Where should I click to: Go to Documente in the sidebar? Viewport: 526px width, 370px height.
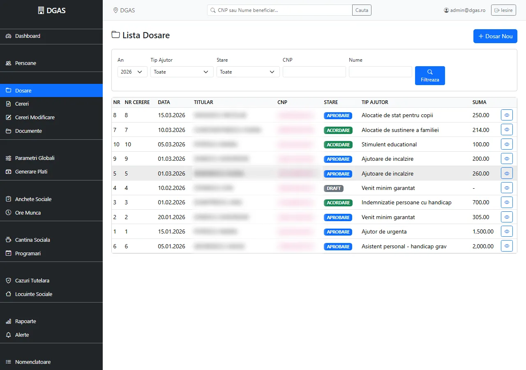coord(51,131)
